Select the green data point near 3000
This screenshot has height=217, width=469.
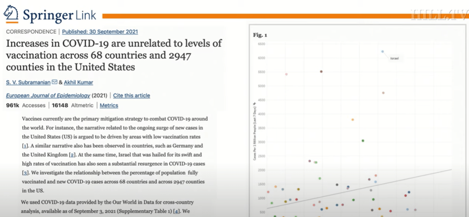[363, 141]
